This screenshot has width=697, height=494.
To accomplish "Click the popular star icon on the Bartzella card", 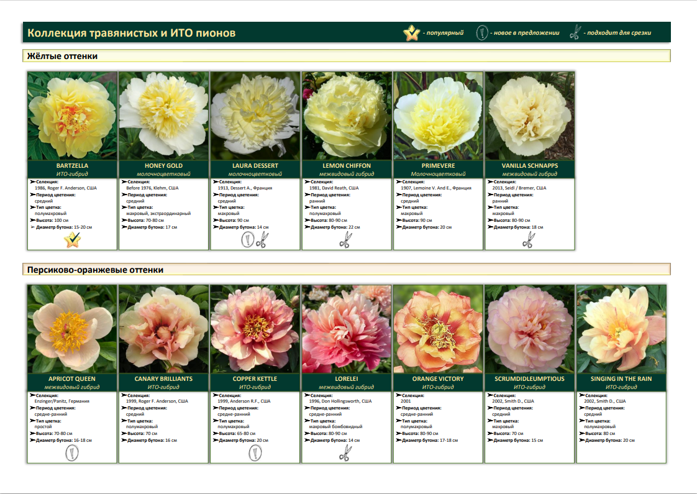I will (x=73, y=240).
